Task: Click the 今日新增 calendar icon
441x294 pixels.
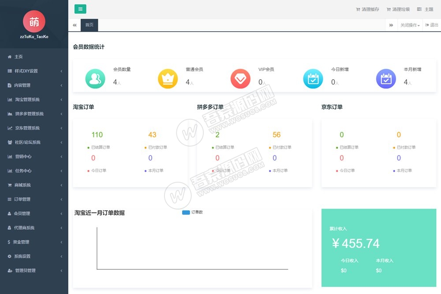Action: [313, 79]
